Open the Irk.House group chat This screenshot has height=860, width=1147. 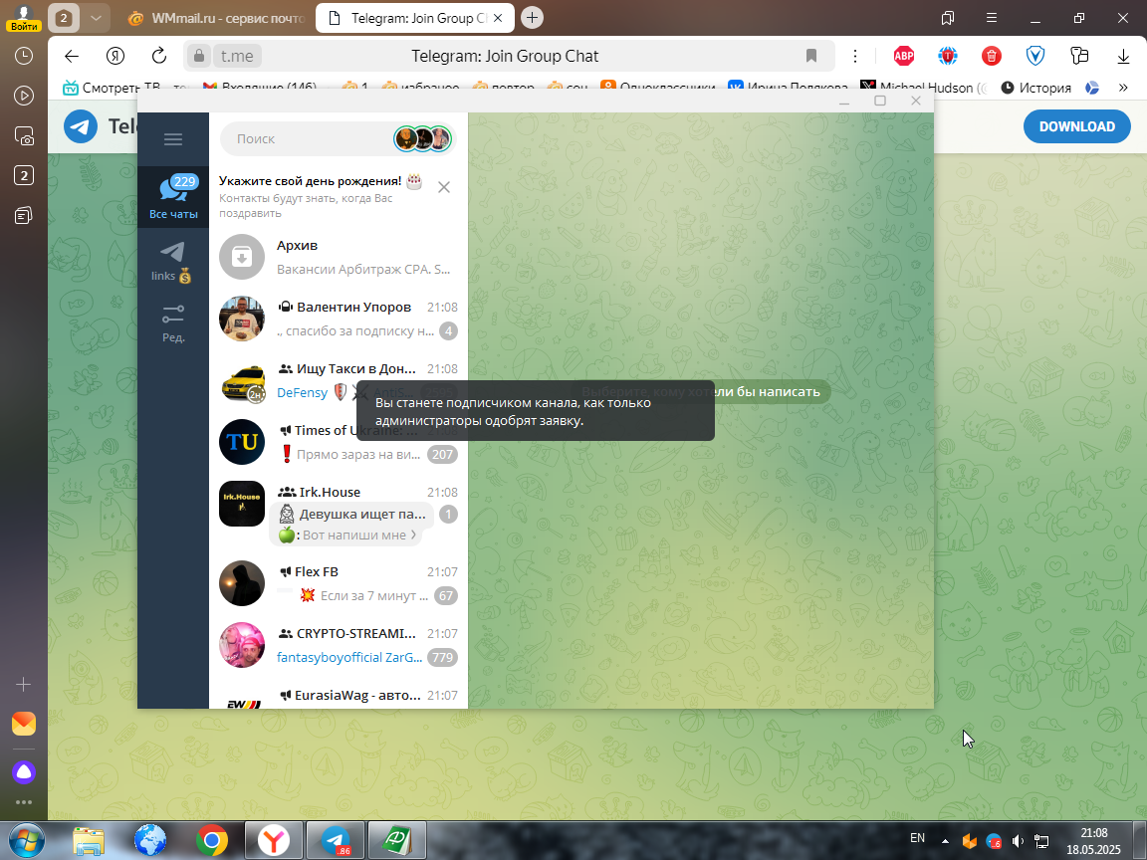tap(339, 512)
